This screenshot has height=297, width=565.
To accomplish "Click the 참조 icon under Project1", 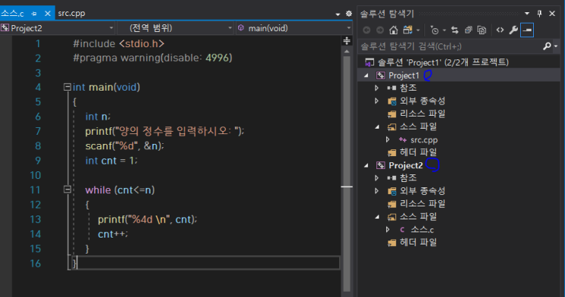I will [x=392, y=88].
